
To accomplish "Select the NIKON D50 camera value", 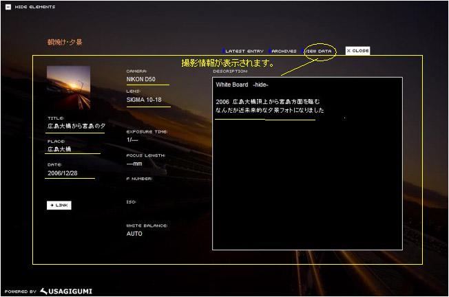I will [141, 79].
